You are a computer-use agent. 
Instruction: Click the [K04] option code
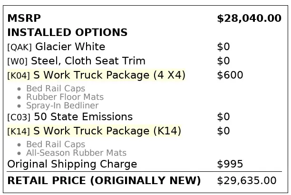tap(19, 76)
